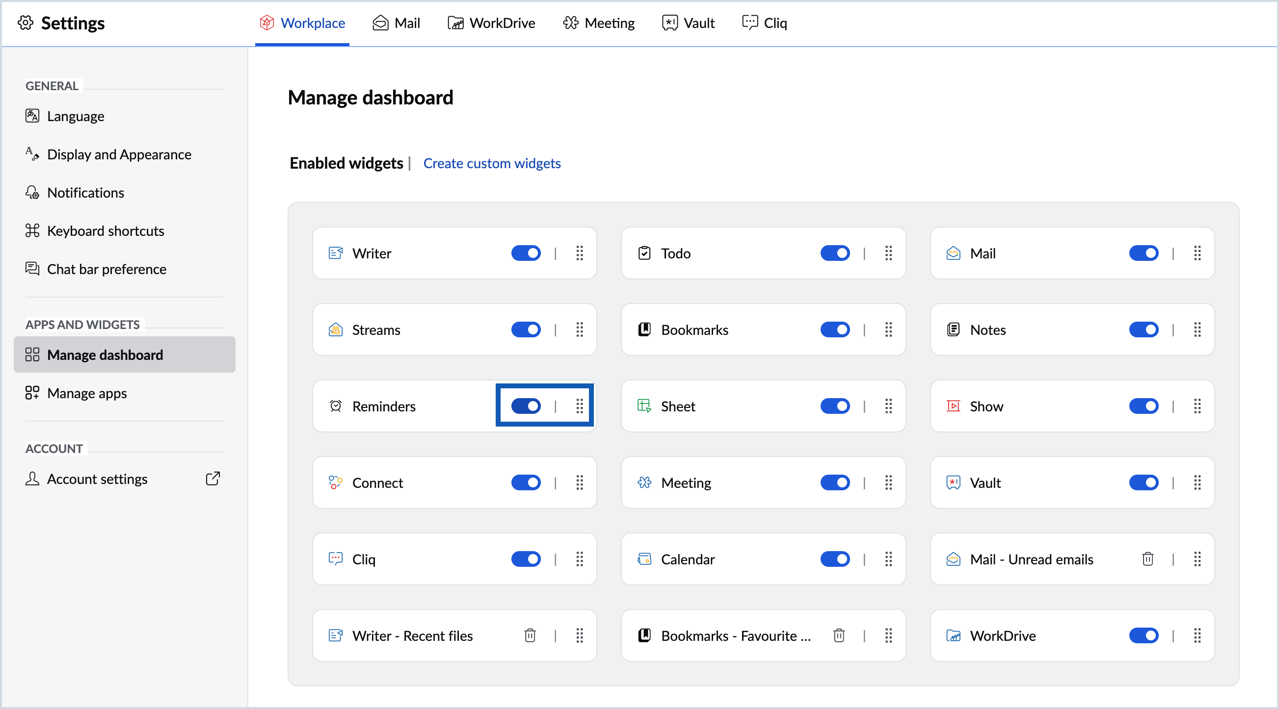
Task: Switch to the WorkDrive settings tab
Action: tap(491, 23)
